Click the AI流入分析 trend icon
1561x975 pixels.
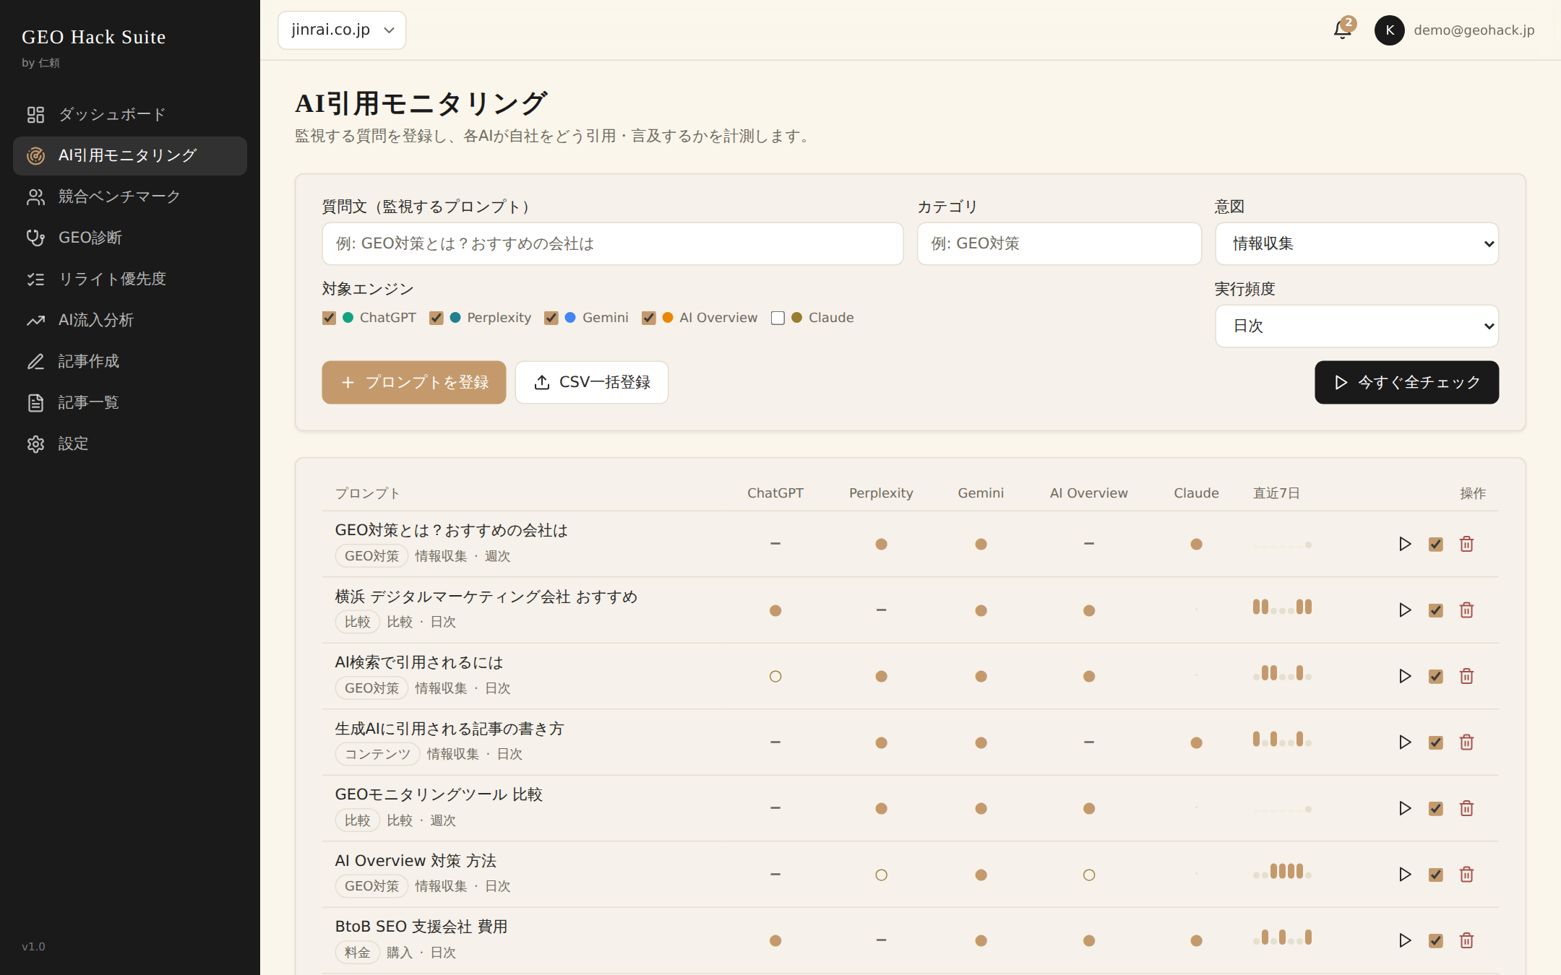[x=35, y=320]
